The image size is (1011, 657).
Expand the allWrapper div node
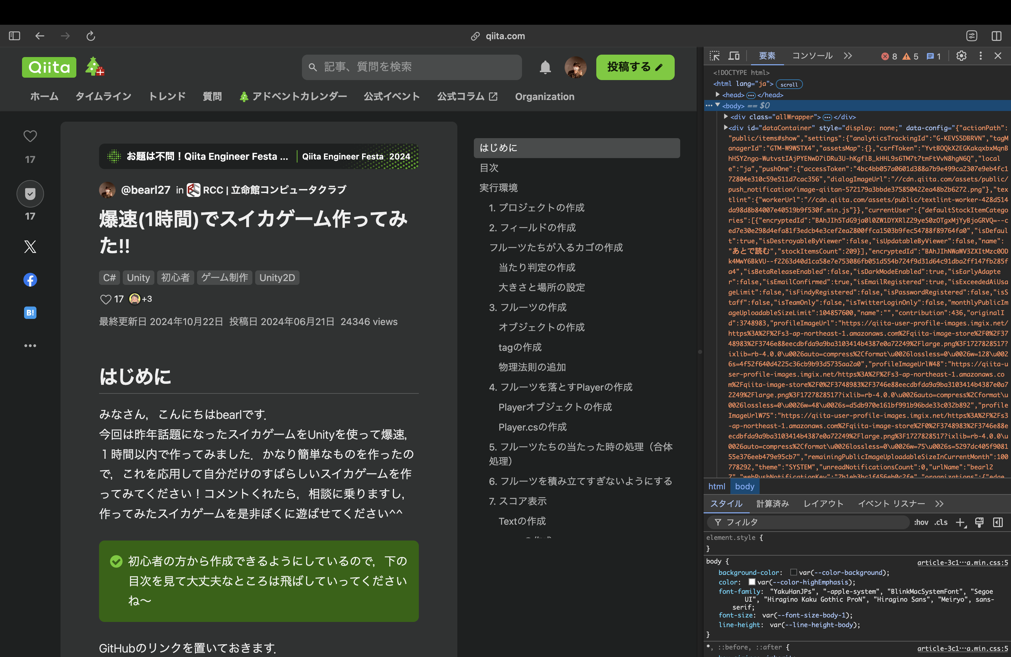(x=726, y=117)
